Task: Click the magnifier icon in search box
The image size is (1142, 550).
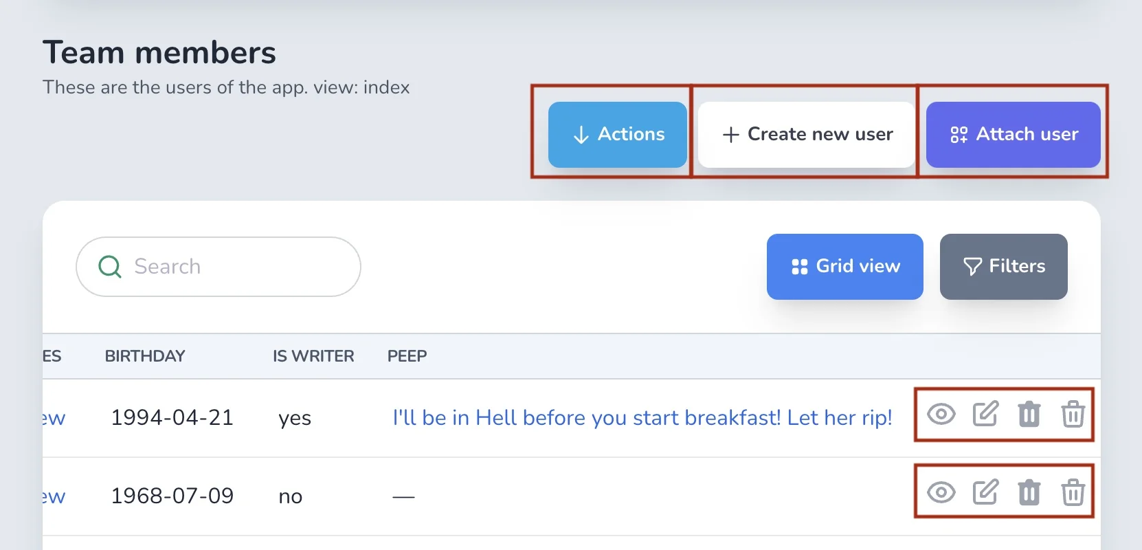Action: coord(110,267)
